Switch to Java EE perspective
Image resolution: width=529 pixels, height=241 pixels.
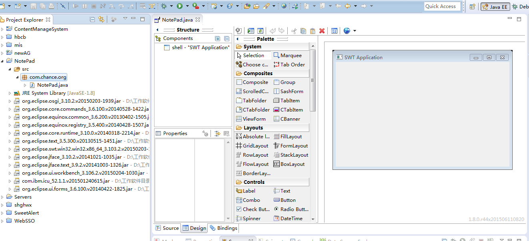(x=495, y=6)
